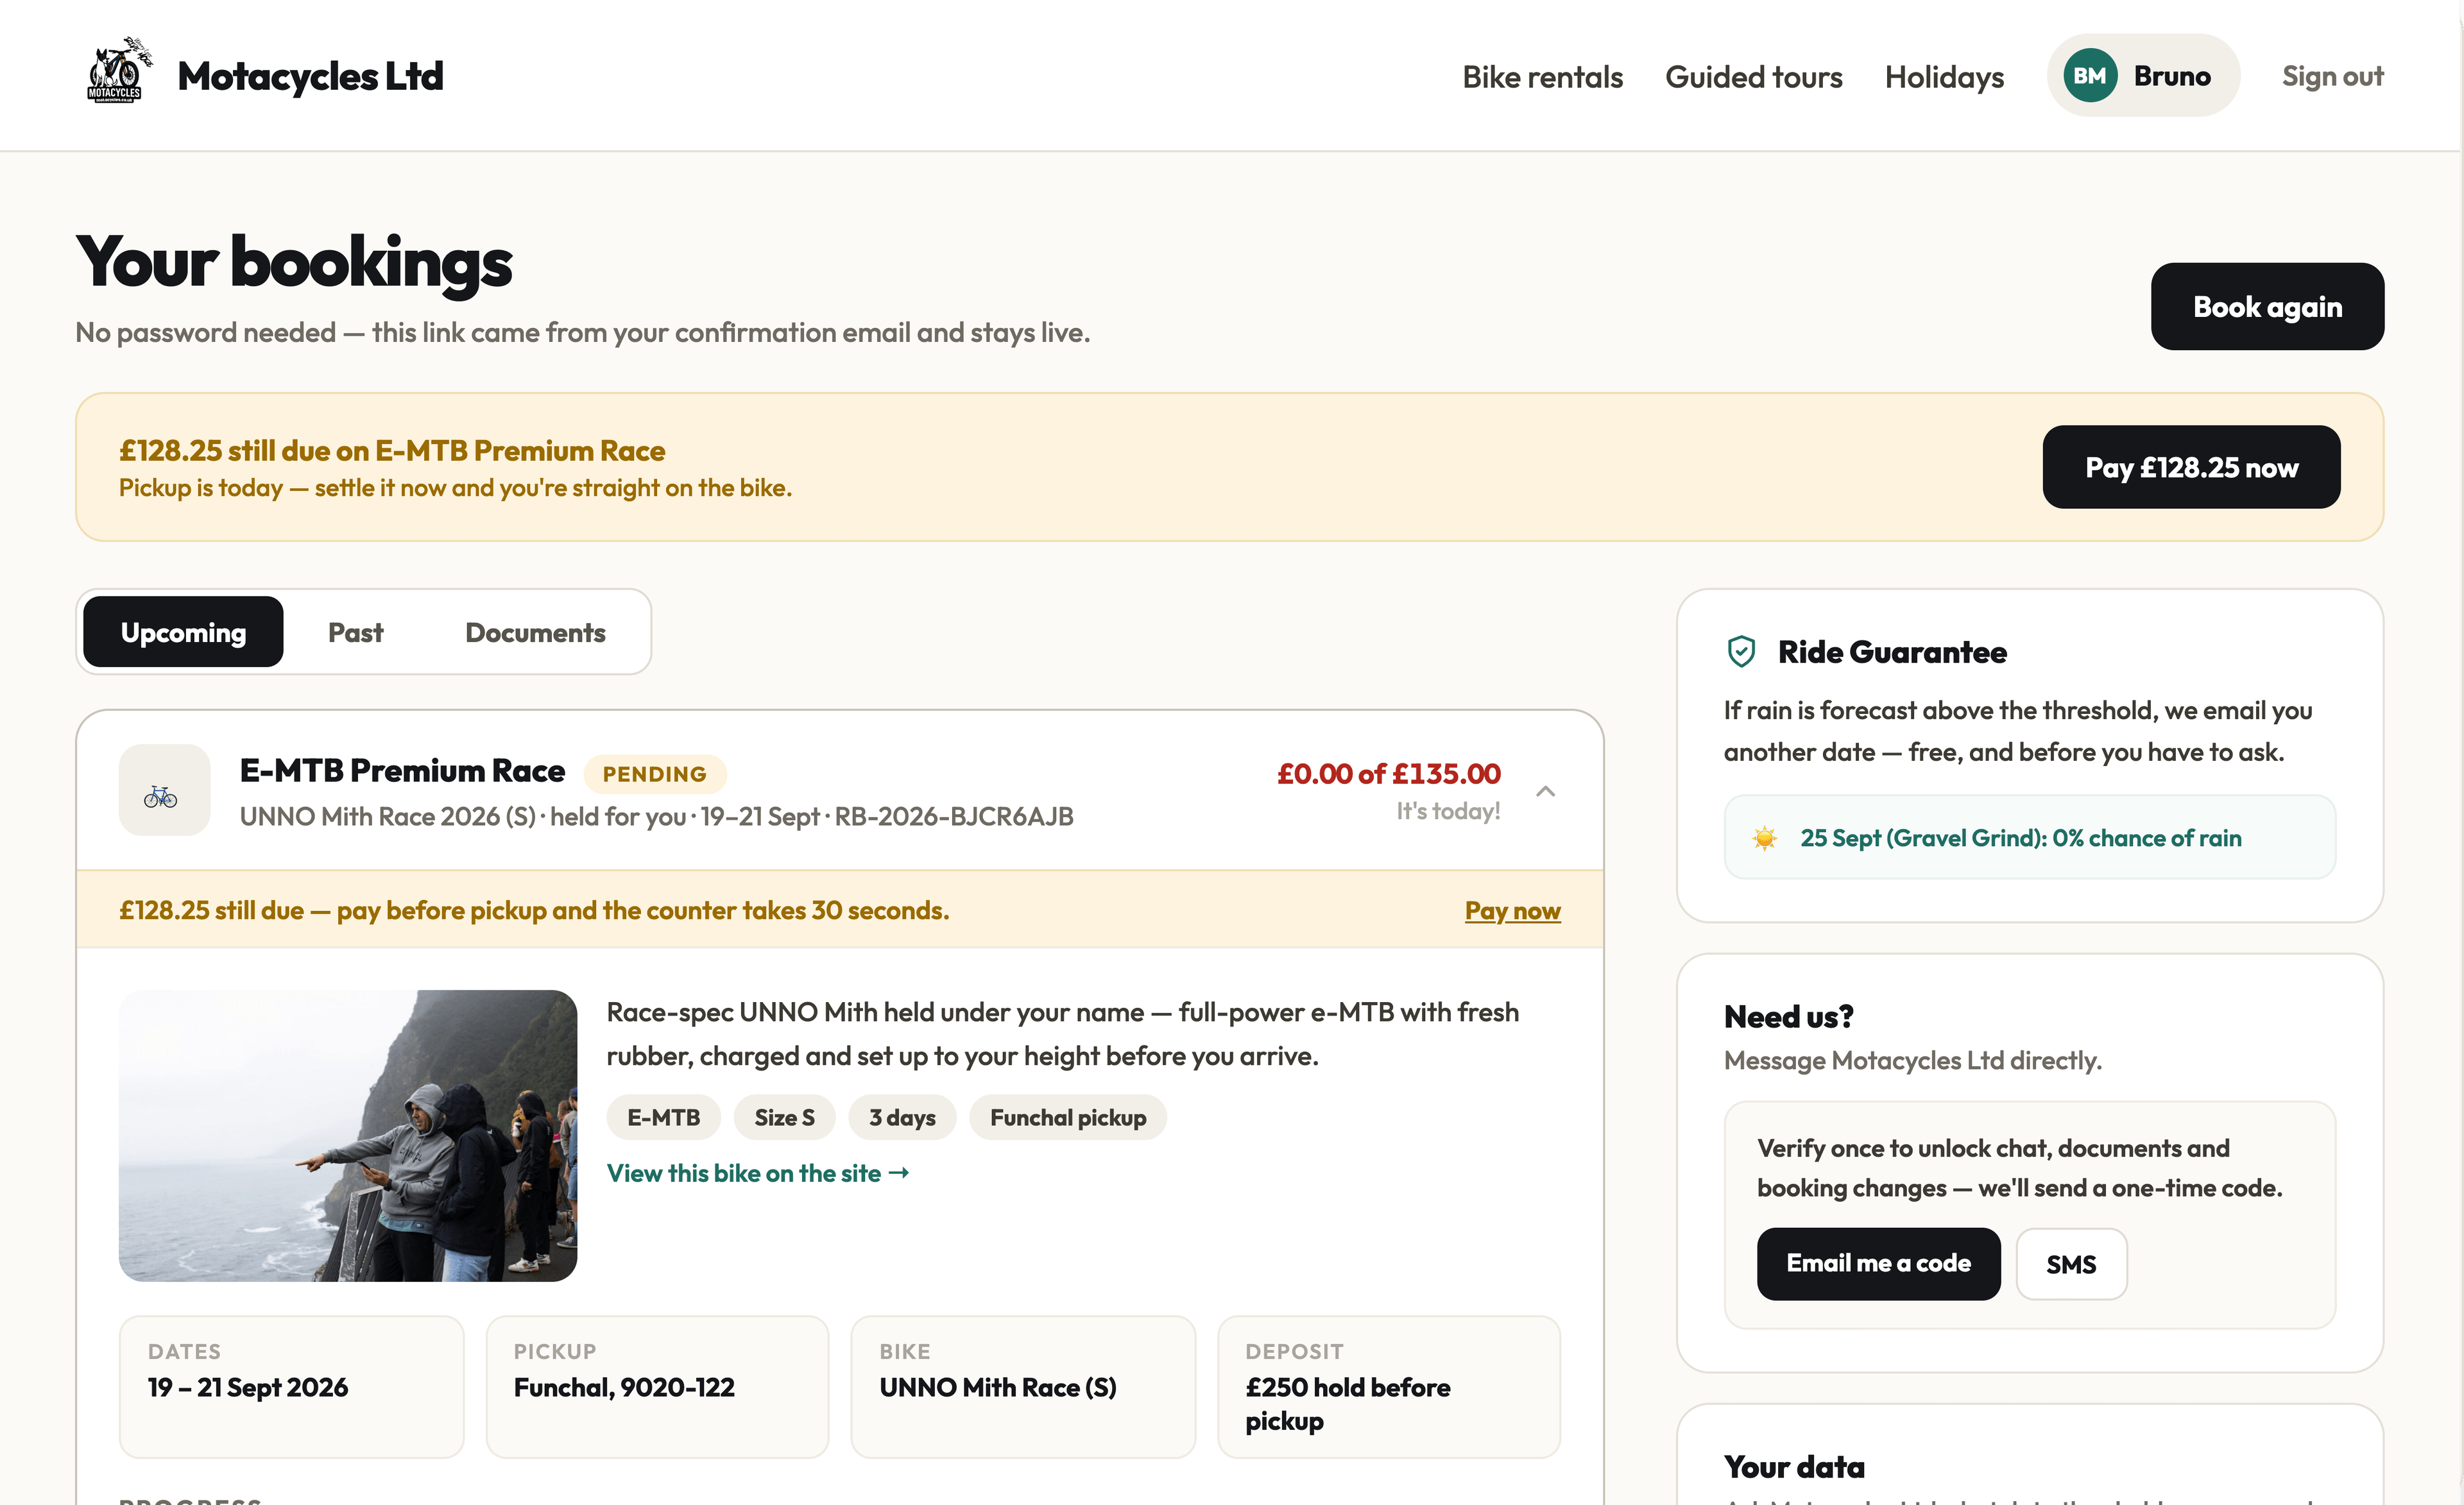Click the BM avatar circle
This screenshot has height=1505, width=2464.
click(2089, 76)
